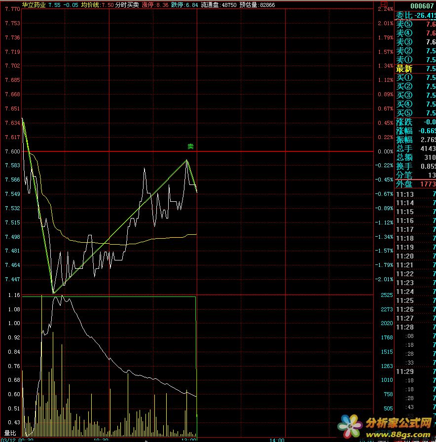Click the 委比 order ratio row
This screenshot has height=442, width=436.
click(415, 15)
